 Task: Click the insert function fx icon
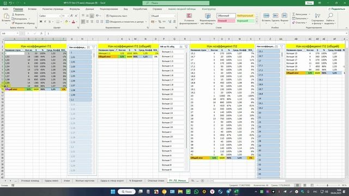pos(41,33)
